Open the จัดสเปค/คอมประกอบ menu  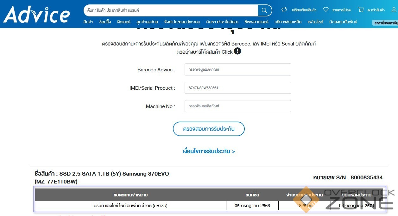coord(182,22)
